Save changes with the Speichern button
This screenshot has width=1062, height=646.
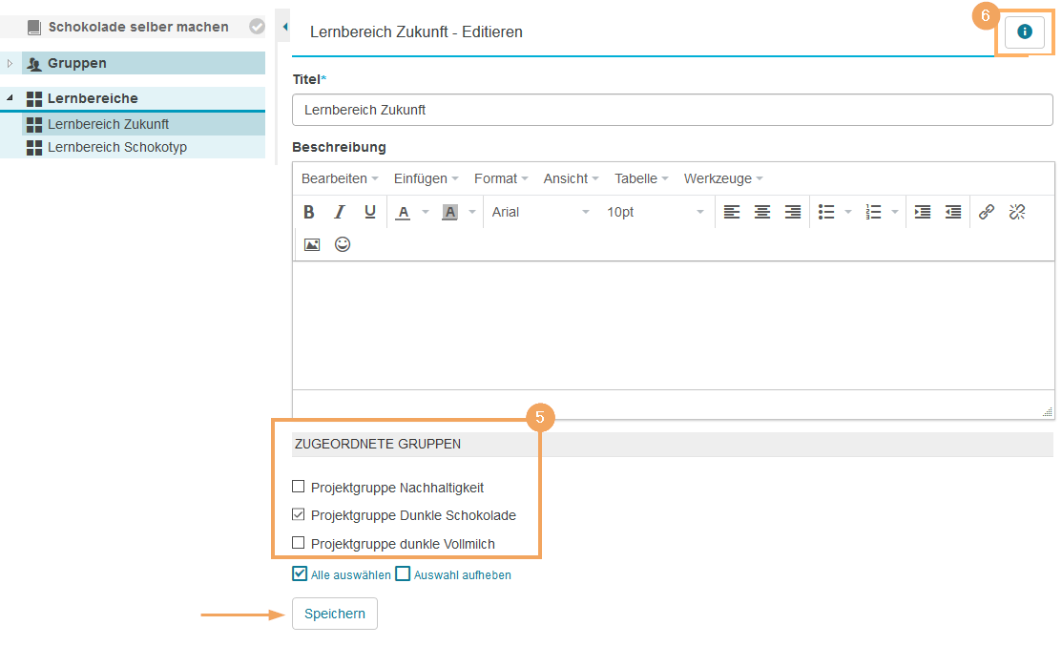click(x=334, y=614)
